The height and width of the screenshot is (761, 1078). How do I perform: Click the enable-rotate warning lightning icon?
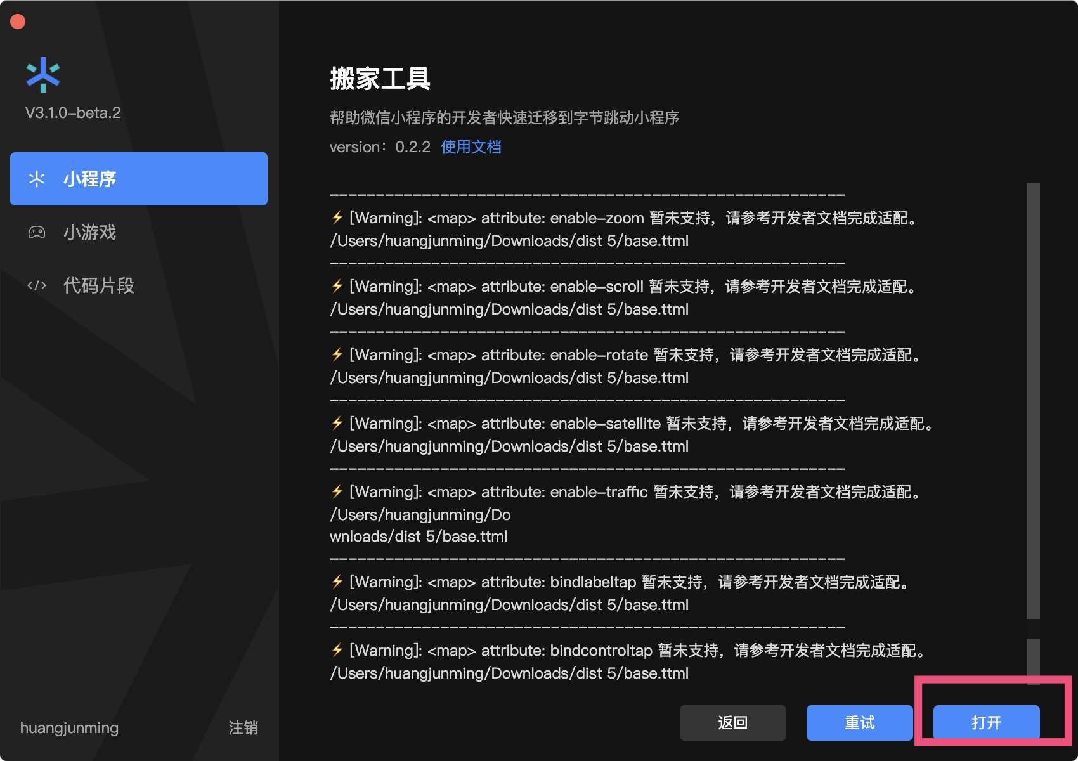click(x=337, y=354)
